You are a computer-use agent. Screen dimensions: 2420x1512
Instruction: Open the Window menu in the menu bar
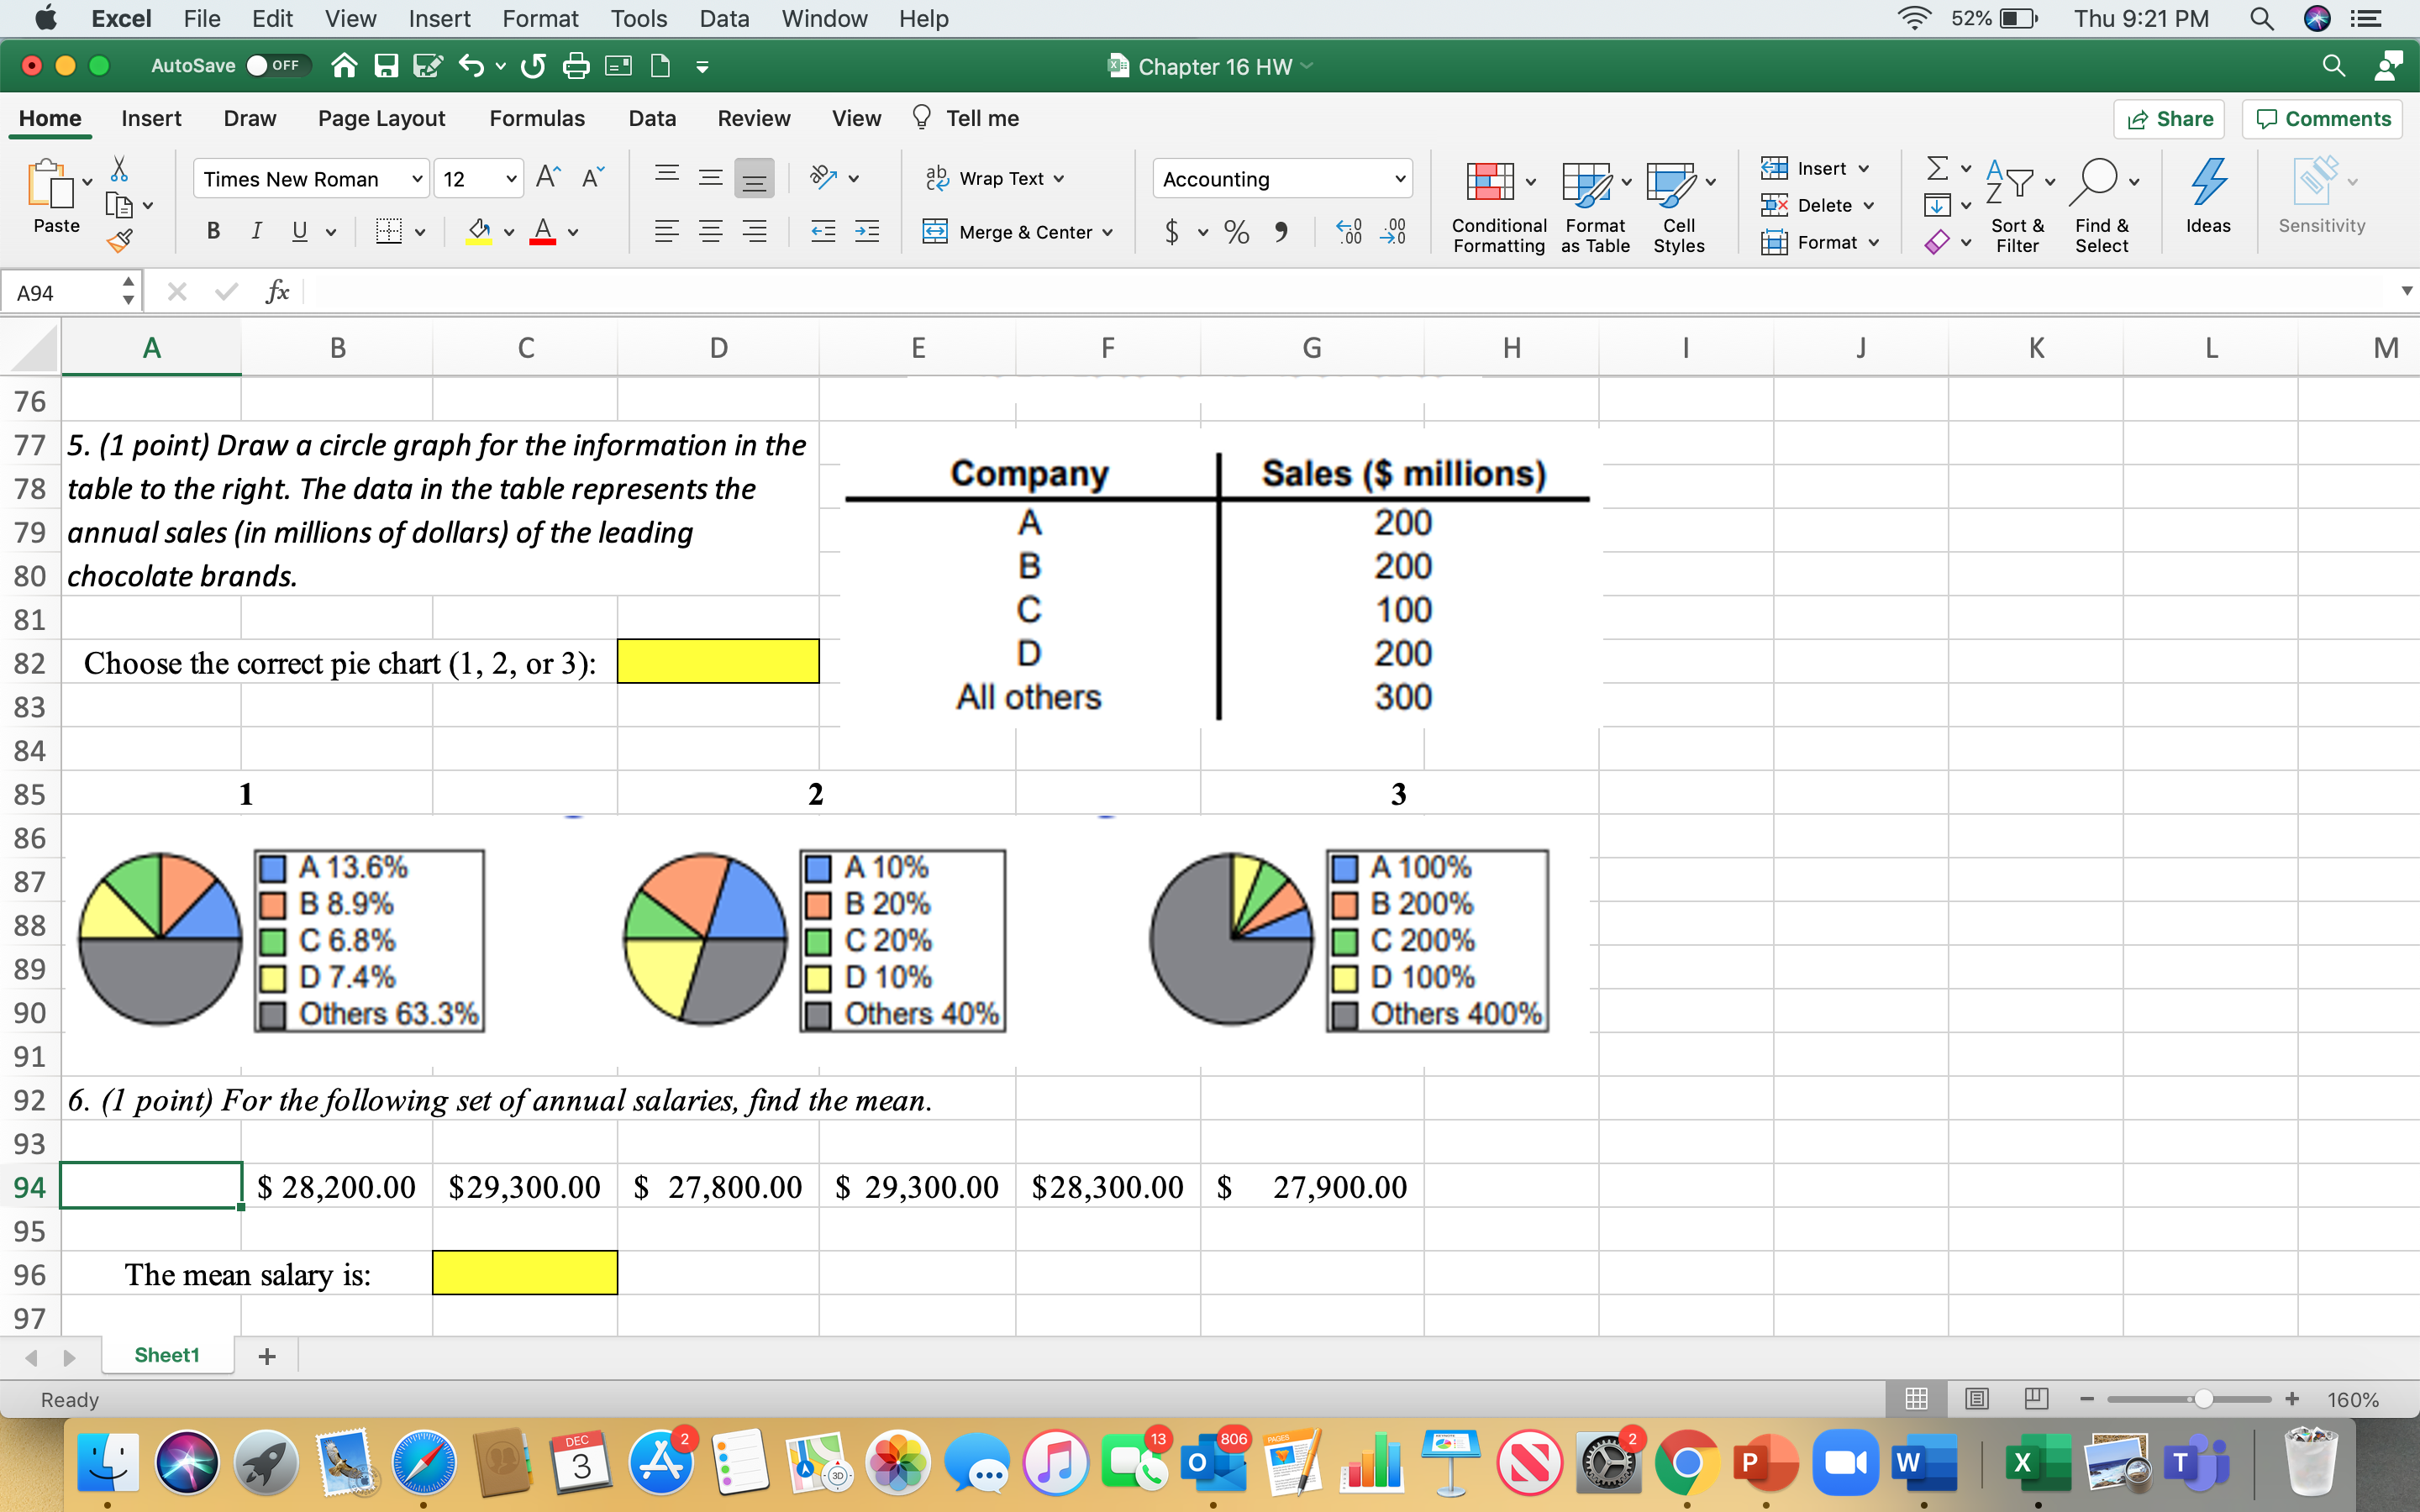pyautogui.click(x=823, y=18)
